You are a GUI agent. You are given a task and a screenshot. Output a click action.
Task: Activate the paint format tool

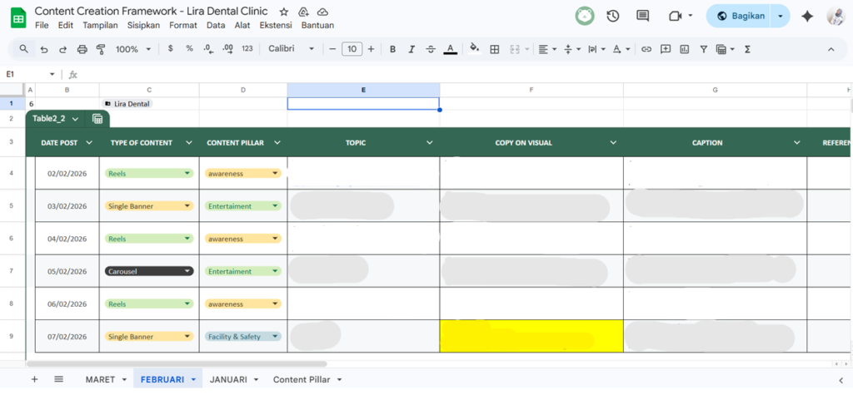101,49
